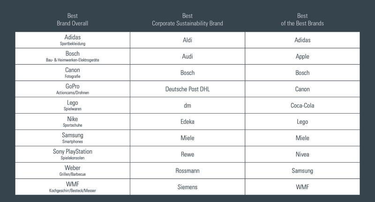The image size is (375, 202).
Task: Select the GoPro Actioncams/Drohnen entry
Action: (x=73, y=89)
